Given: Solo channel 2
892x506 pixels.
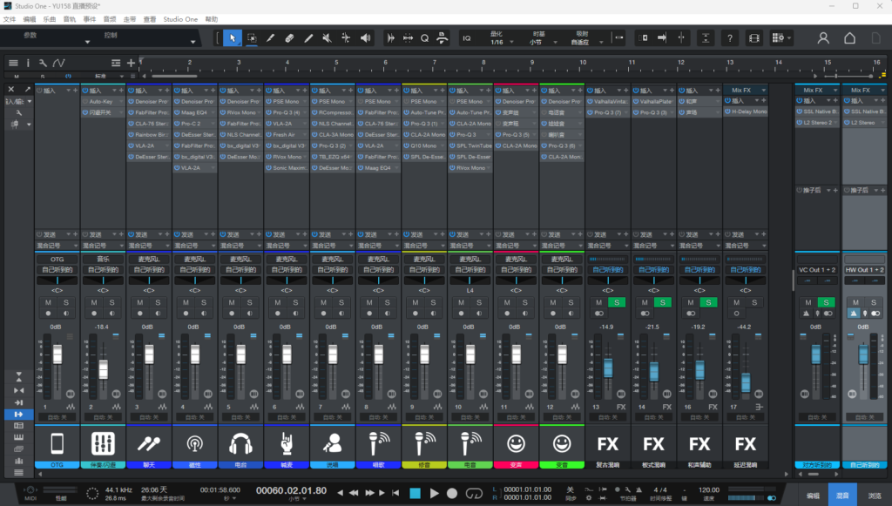Looking at the screenshot, I should (x=112, y=302).
